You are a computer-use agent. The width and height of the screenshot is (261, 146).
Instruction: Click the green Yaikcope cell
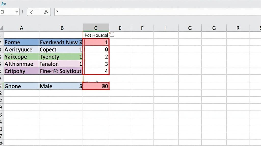[x=21, y=57]
